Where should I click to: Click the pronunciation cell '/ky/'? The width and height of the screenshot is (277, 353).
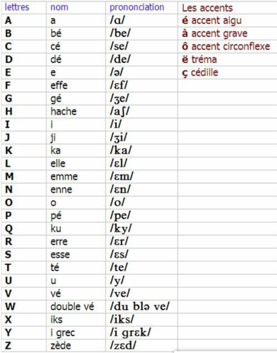[x=121, y=228]
